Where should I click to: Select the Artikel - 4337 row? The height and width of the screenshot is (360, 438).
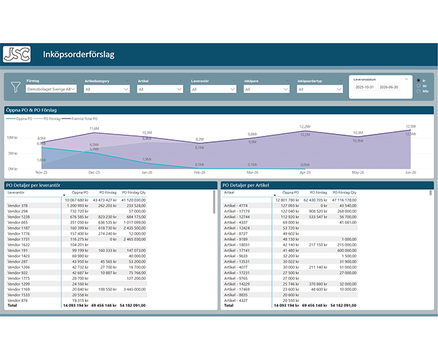click(290, 222)
